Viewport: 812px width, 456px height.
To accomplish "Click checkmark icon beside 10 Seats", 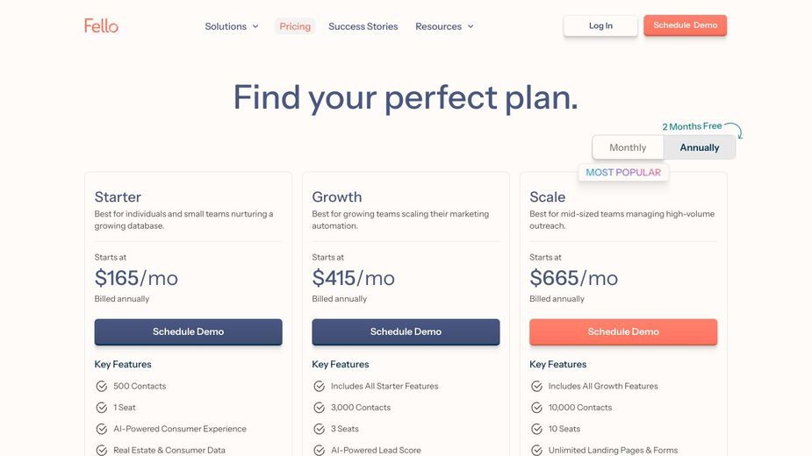I will tap(536, 429).
